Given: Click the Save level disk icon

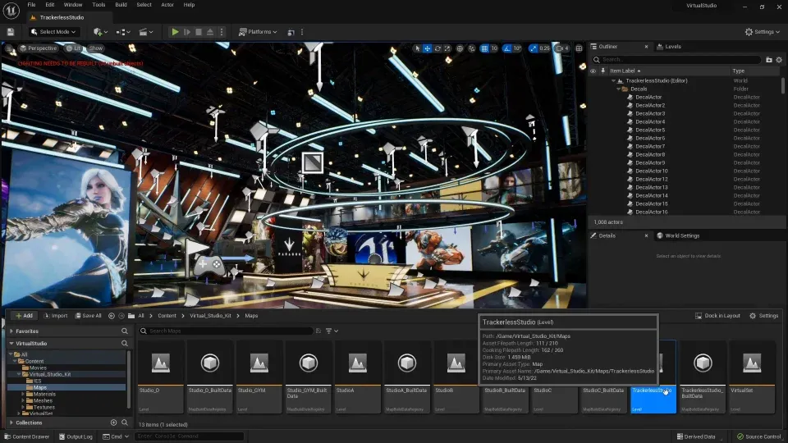Looking at the screenshot, I should click(11, 32).
